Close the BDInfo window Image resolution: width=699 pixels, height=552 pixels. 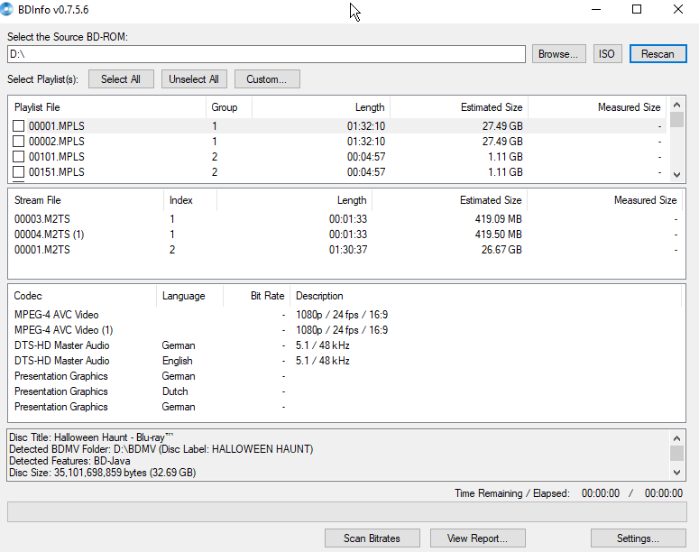678,9
